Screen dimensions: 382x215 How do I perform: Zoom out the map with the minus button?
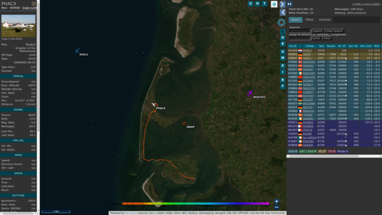276,207
